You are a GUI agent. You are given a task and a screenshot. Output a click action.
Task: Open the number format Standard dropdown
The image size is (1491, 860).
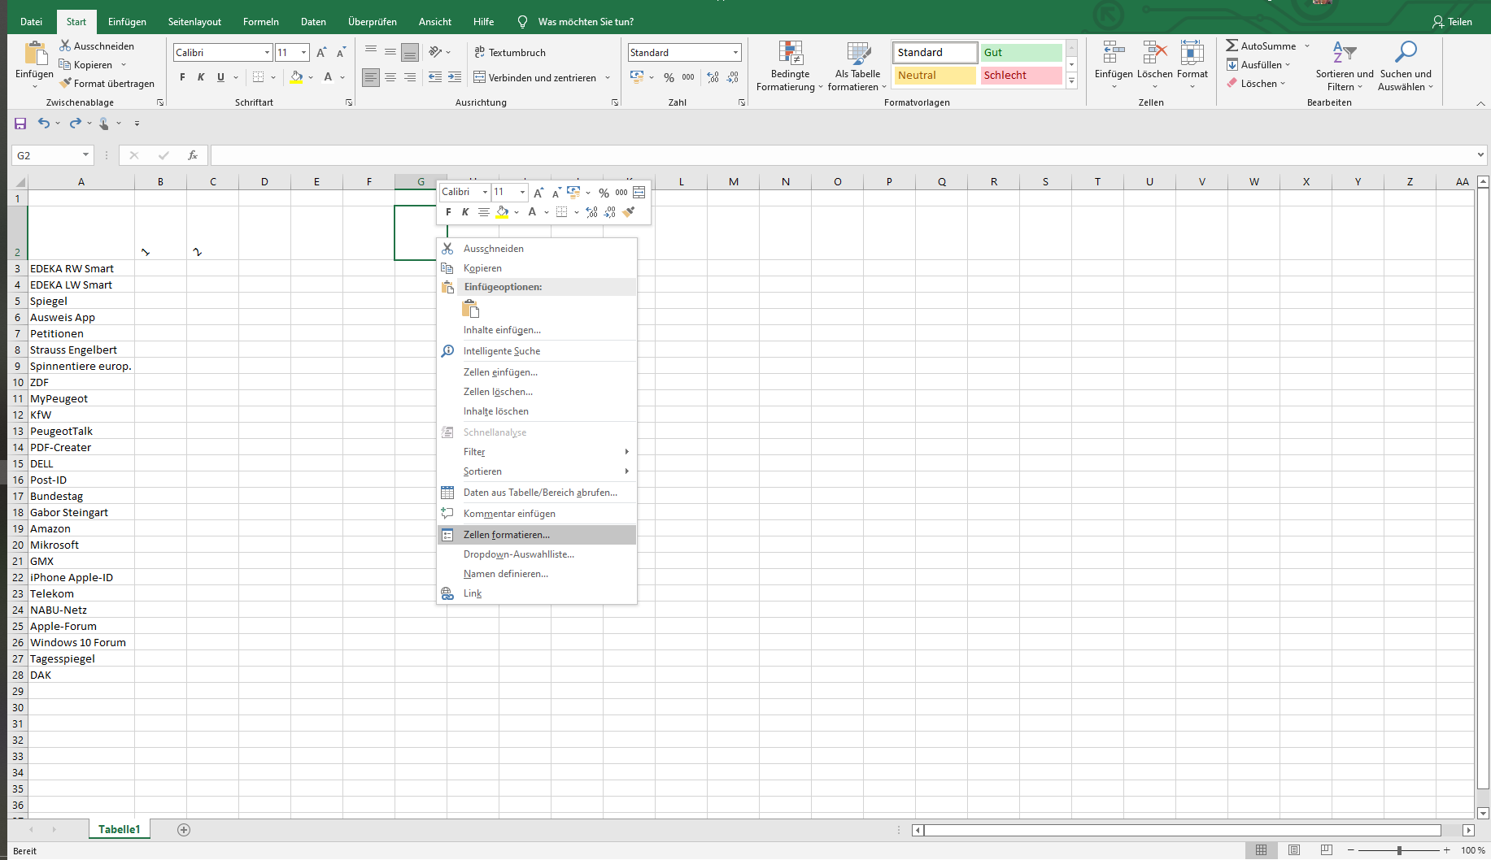(x=735, y=53)
